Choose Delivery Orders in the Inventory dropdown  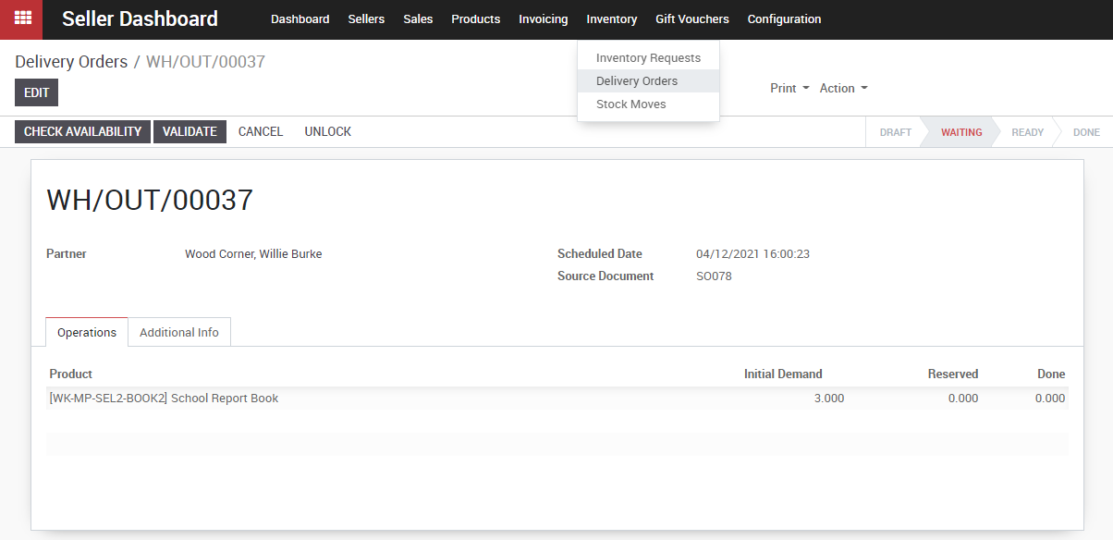(x=648, y=81)
